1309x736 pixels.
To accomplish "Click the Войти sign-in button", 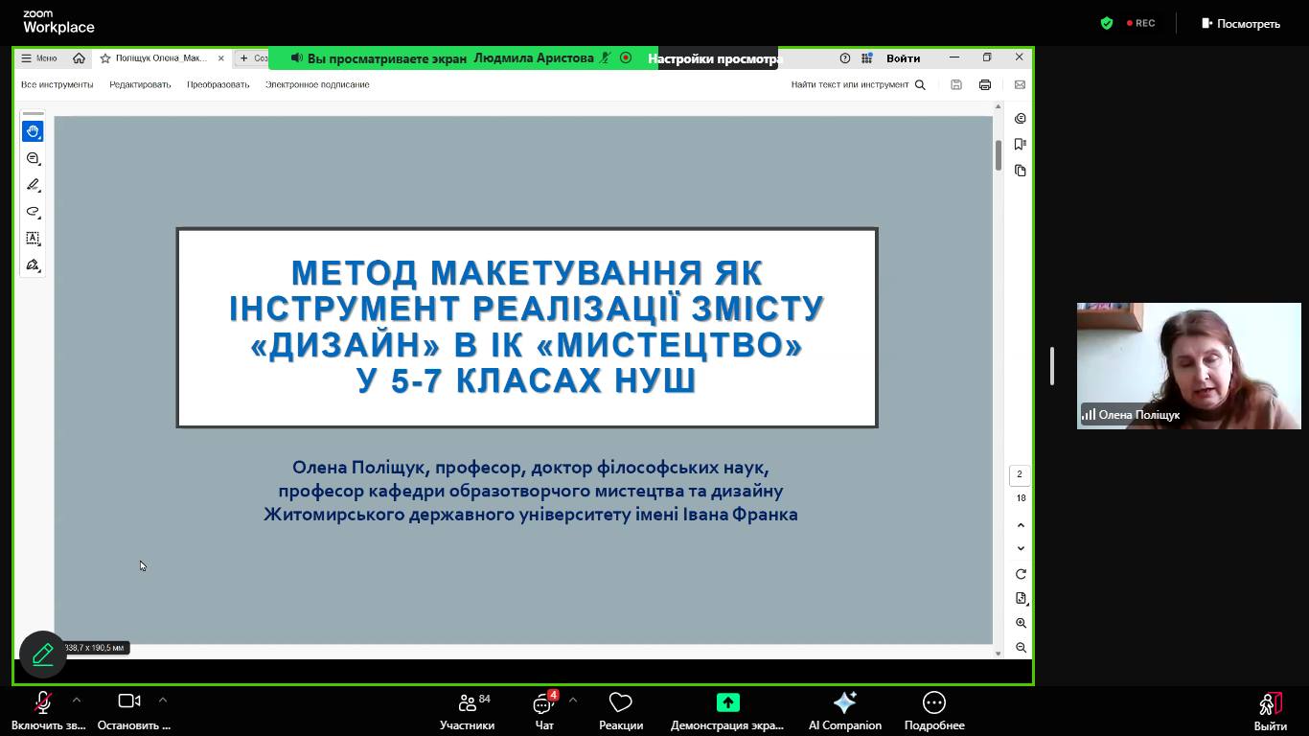I will click(x=903, y=58).
